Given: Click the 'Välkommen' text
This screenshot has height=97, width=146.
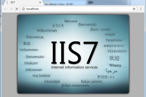Looking at the screenshot, I should (34, 70).
